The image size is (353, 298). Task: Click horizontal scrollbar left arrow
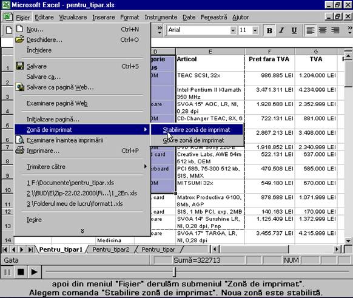(x=215, y=249)
